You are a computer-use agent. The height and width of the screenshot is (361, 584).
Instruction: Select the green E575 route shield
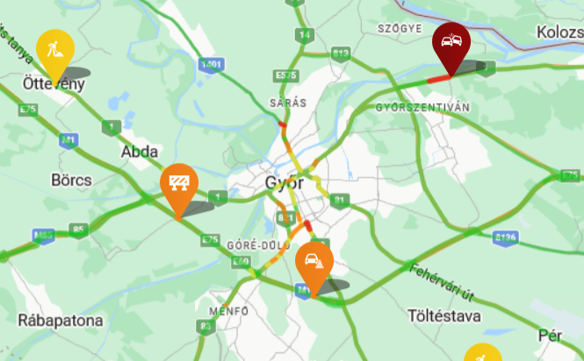(x=285, y=76)
